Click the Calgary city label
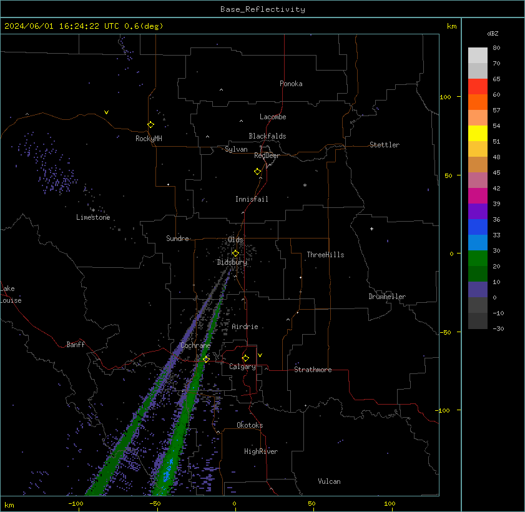The height and width of the screenshot is (512, 525). click(x=242, y=367)
